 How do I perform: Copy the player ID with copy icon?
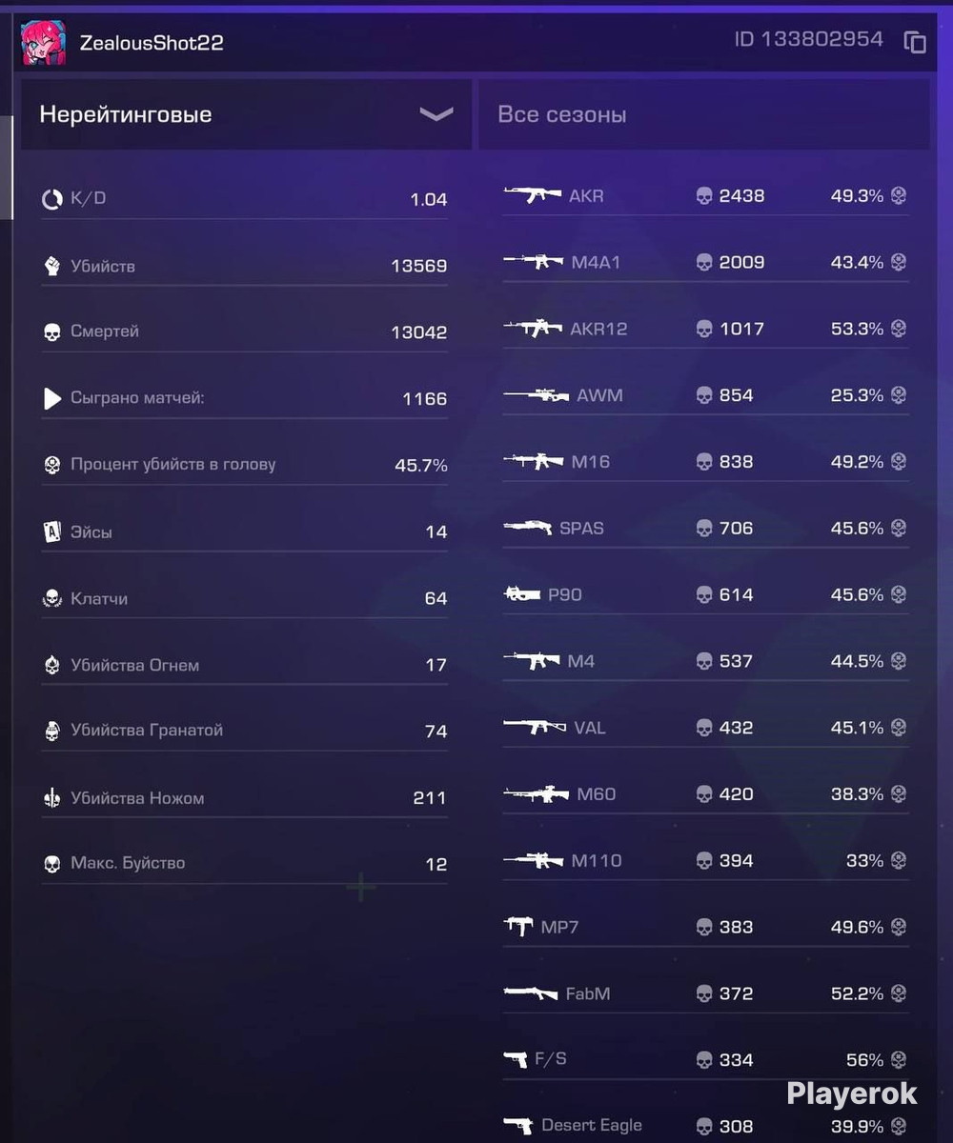coord(915,43)
